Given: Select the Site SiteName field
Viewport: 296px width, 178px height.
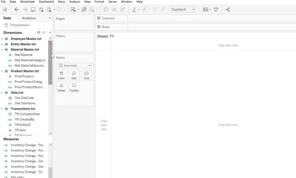Looking at the screenshot, I should tap(24, 103).
